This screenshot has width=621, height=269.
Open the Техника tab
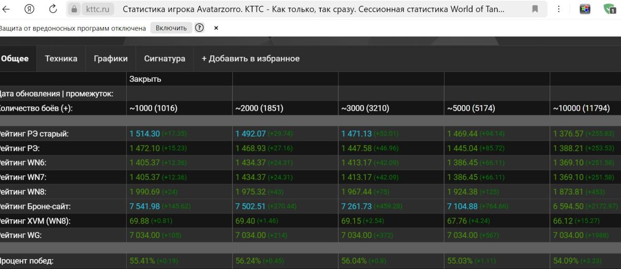[61, 58]
